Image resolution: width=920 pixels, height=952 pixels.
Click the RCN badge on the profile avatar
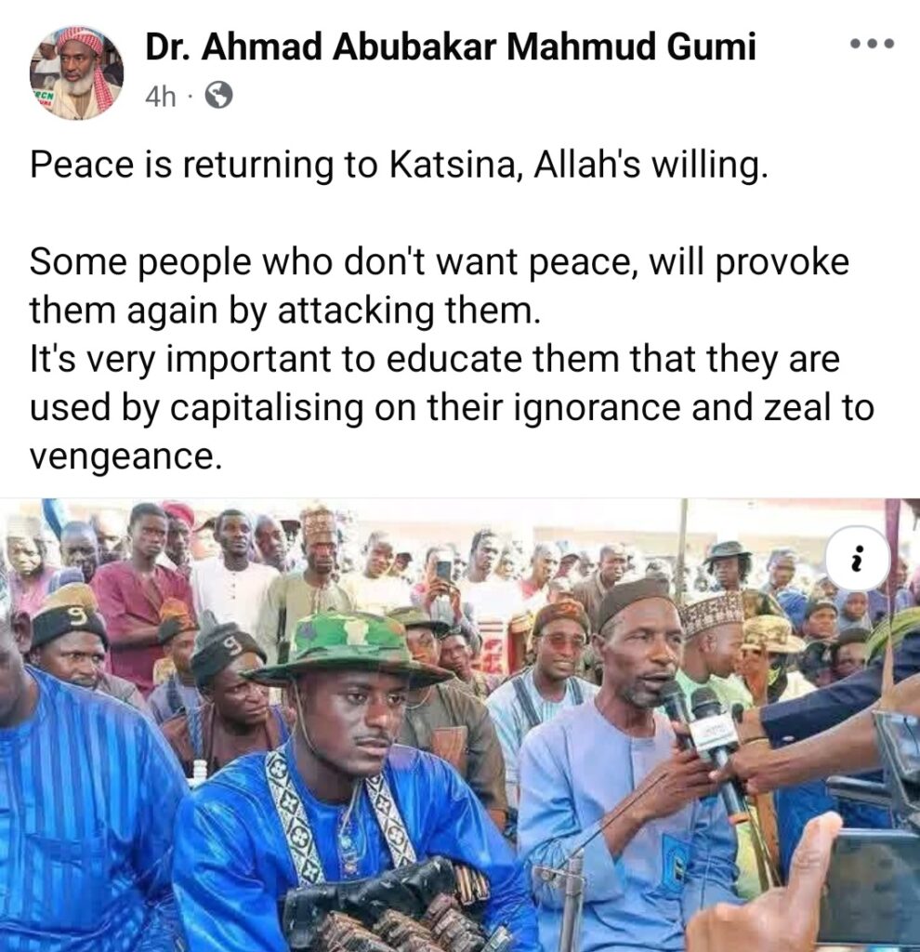(x=44, y=97)
